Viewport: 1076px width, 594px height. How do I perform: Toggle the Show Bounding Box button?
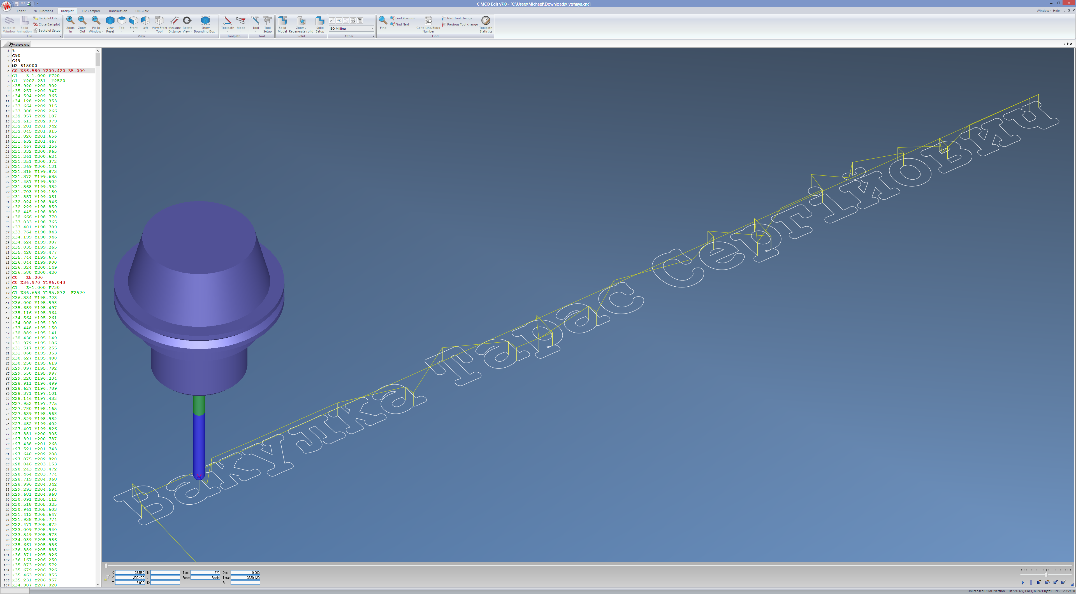point(205,21)
